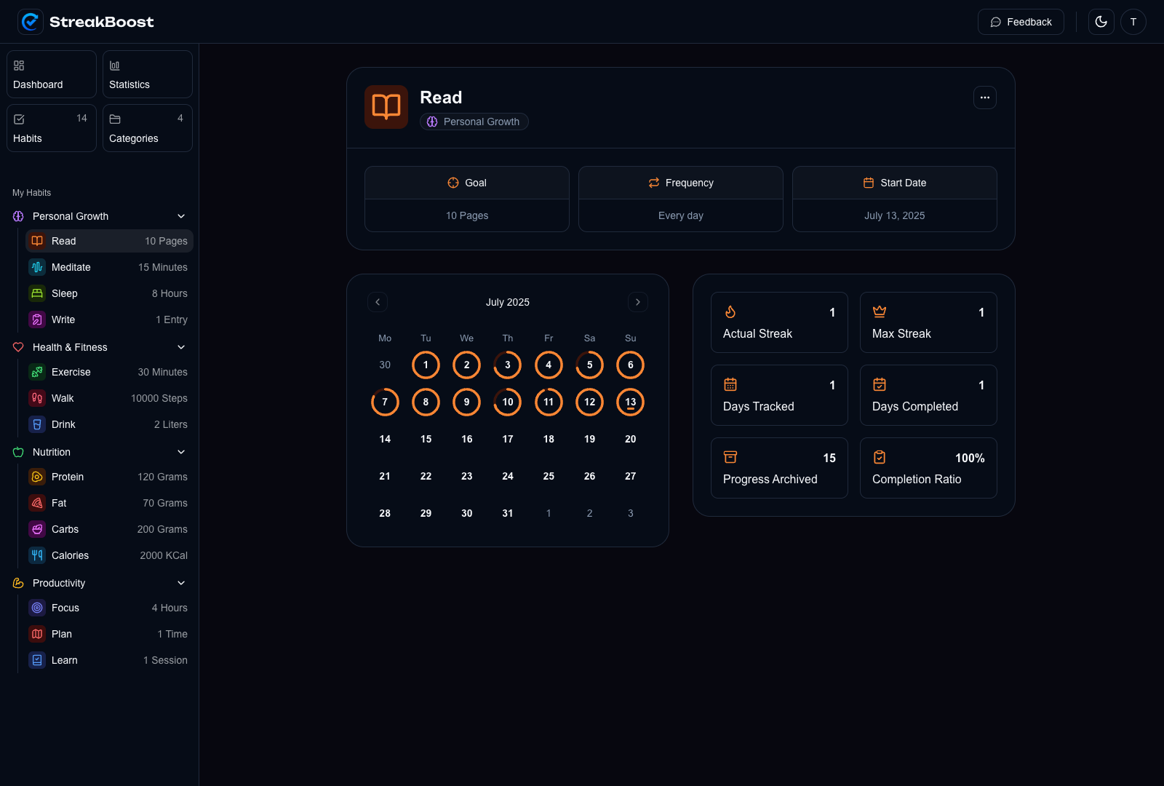Toggle completion for July 13 in calendar
This screenshot has height=786, width=1164.
630,402
